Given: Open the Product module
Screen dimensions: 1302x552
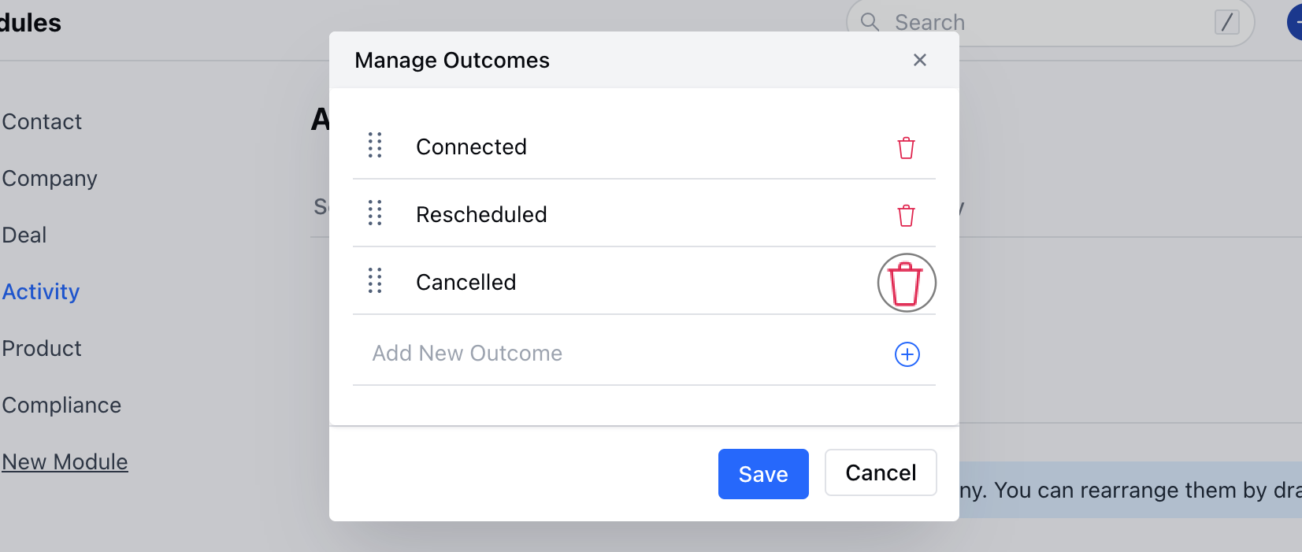Looking at the screenshot, I should 42,348.
